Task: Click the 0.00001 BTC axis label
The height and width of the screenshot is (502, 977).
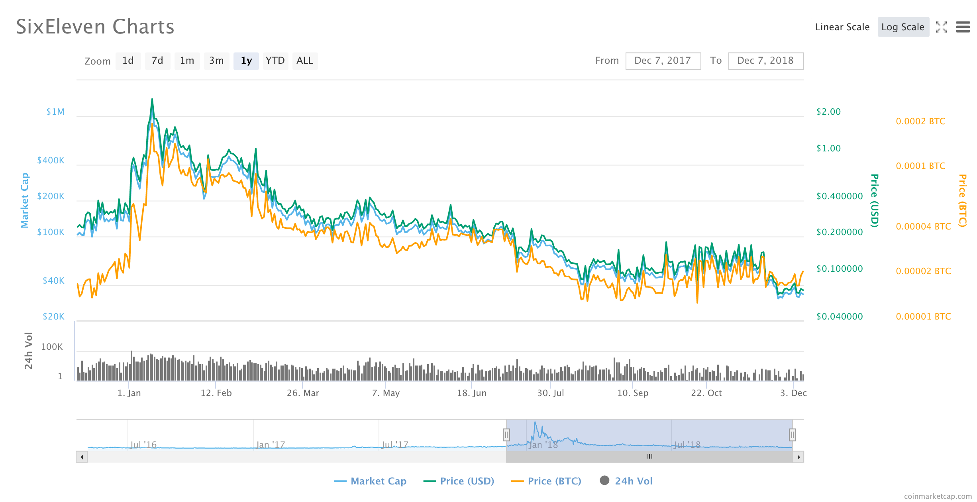Action: (x=924, y=317)
